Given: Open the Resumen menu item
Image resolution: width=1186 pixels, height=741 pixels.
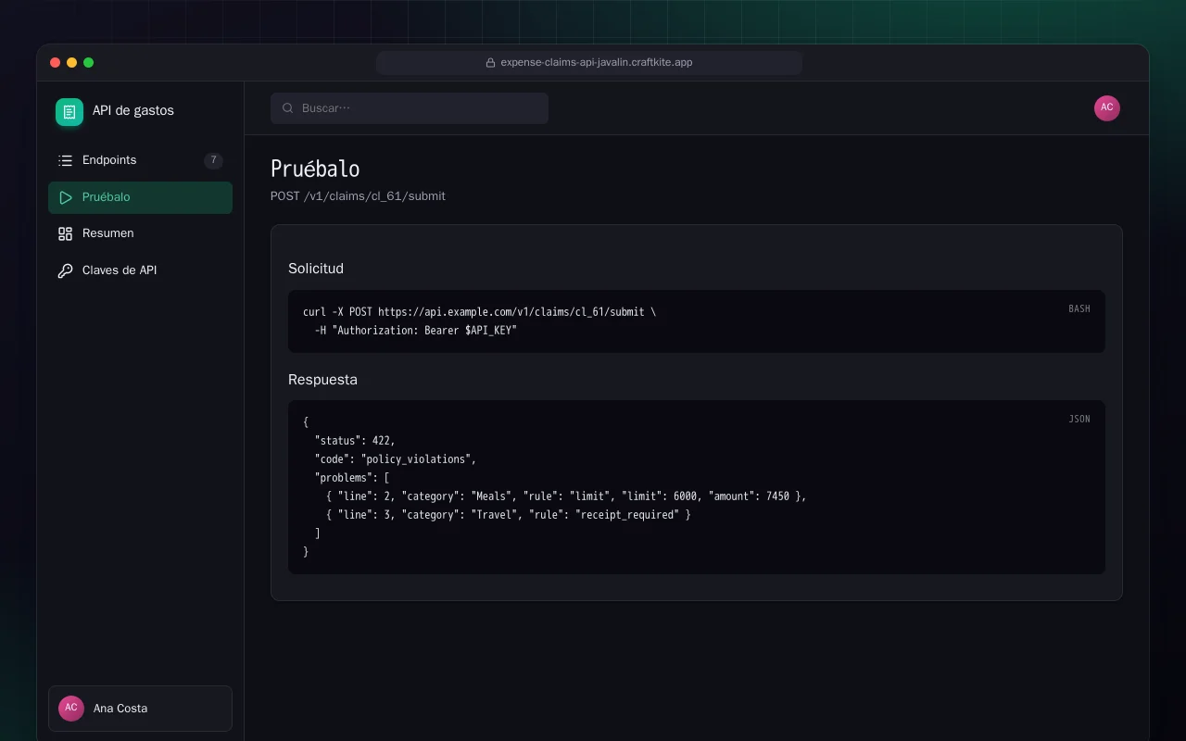Looking at the screenshot, I should click(x=140, y=233).
